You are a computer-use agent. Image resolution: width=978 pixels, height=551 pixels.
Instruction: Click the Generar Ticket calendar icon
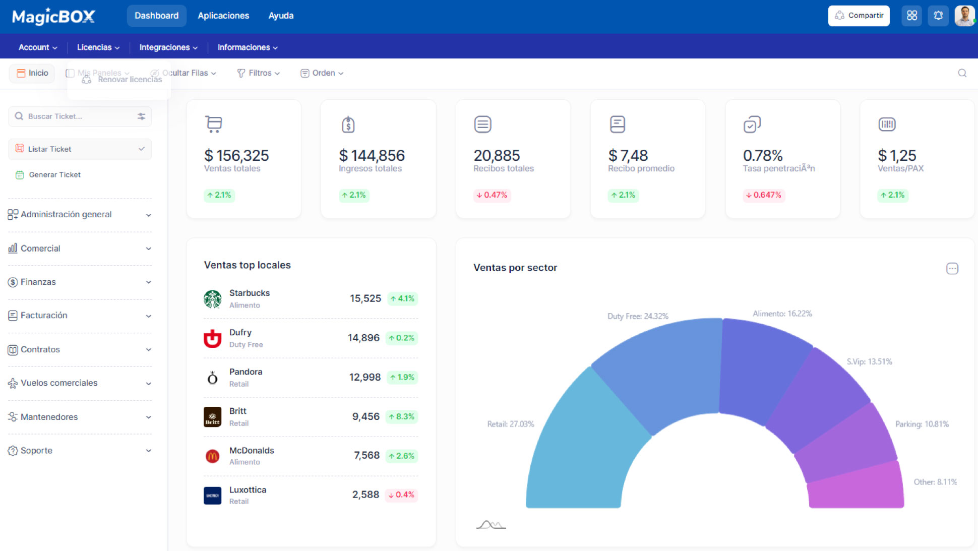[20, 175]
